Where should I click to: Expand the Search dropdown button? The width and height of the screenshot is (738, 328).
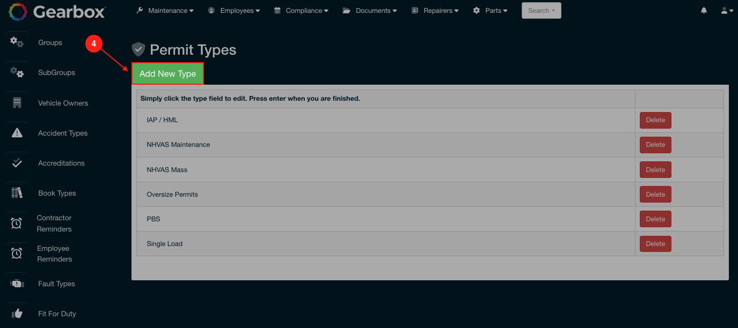click(541, 11)
